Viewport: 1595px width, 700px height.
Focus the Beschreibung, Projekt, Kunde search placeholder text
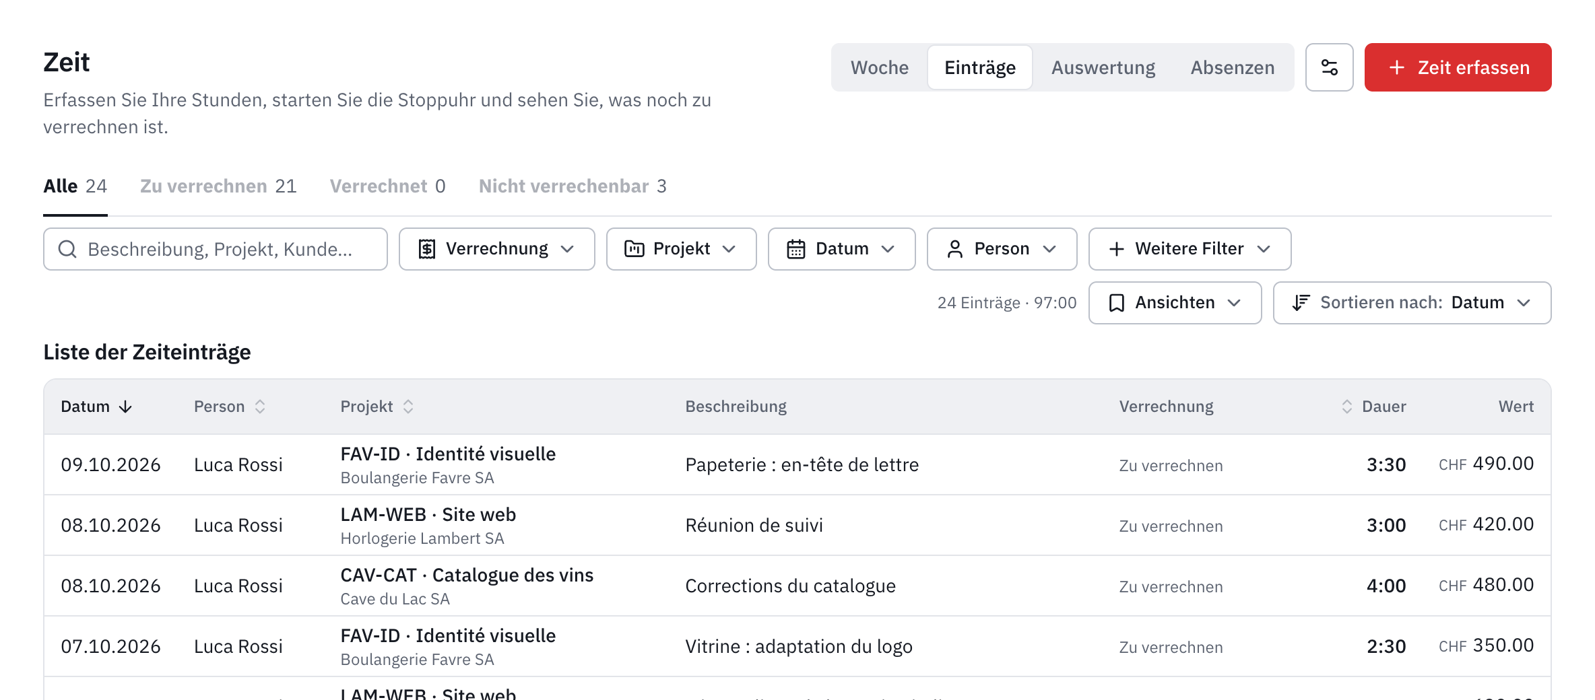click(x=220, y=250)
